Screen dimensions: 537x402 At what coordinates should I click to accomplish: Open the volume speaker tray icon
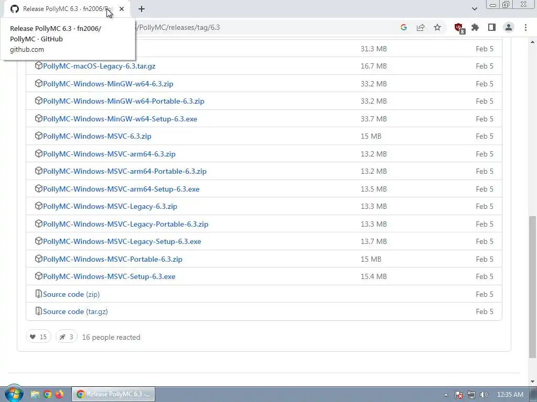click(484, 395)
